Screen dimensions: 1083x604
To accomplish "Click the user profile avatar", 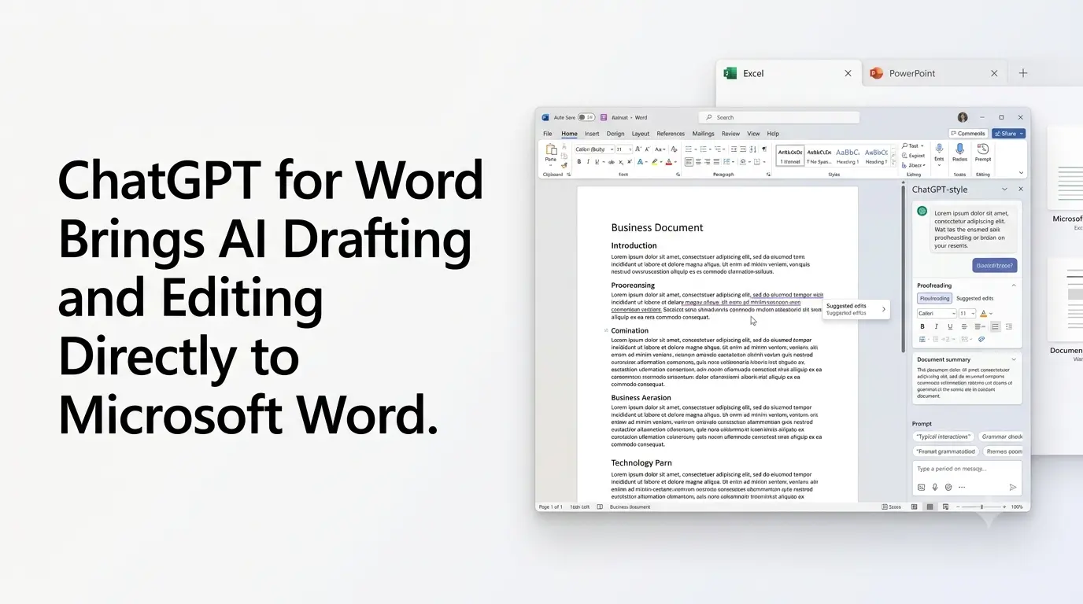I will pos(963,117).
